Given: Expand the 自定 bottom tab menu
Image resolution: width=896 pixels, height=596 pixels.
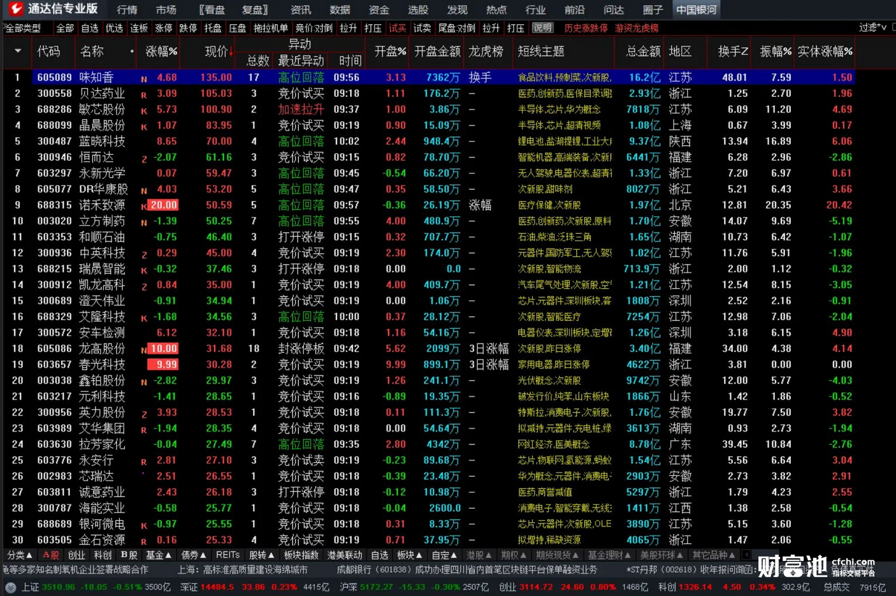Looking at the screenshot, I should [444, 555].
